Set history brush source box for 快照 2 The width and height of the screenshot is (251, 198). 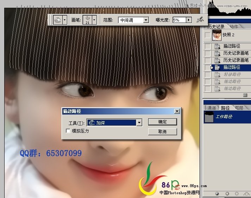[x=208, y=35]
